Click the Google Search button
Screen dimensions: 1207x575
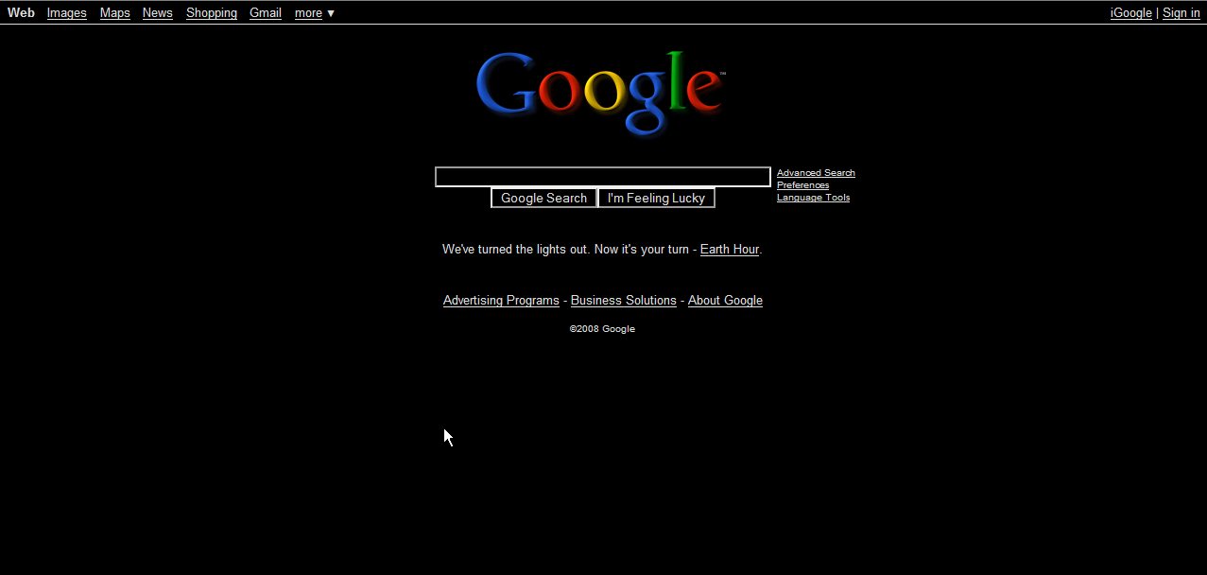(544, 198)
